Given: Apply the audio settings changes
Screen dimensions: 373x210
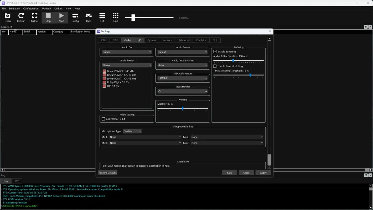Looking at the screenshot, I should (x=263, y=172).
